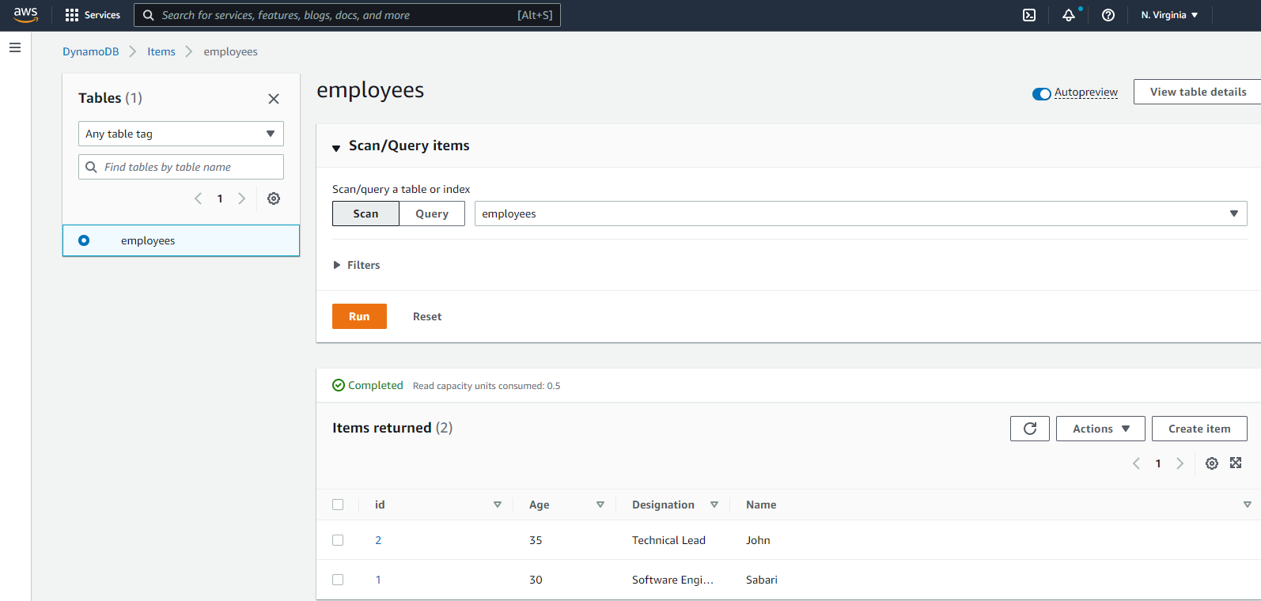The image size is (1261, 601).
Task: Switch to the Query mode tab
Action: click(432, 214)
